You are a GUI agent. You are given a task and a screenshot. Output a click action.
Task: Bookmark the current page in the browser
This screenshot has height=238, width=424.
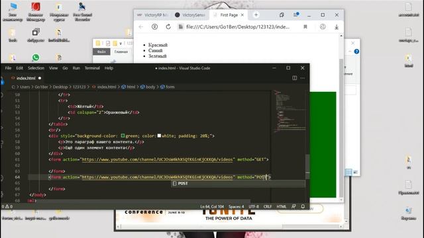pos(305,26)
